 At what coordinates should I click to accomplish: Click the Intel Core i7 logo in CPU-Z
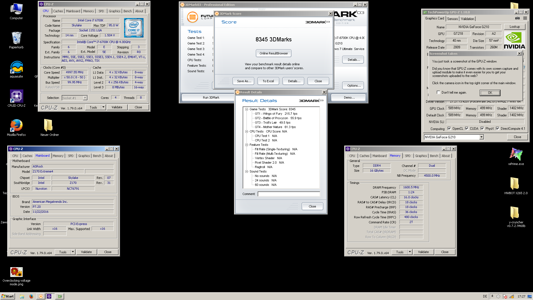point(134,28)
